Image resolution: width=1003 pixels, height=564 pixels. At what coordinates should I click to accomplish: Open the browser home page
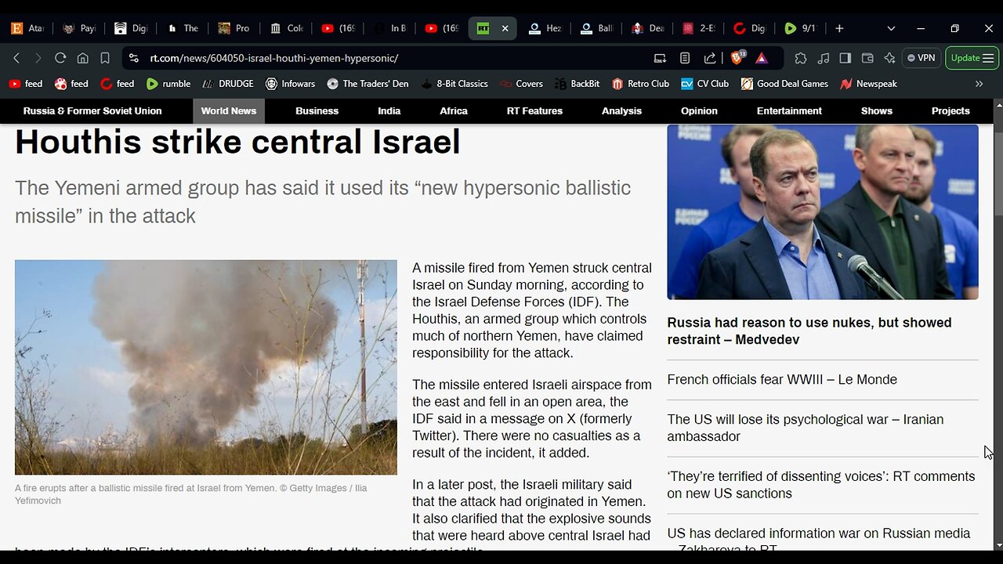point(82,58)
